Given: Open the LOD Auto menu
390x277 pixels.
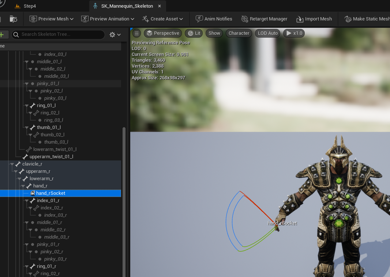Looking at the screenshot, I should (x=268, y=33).
